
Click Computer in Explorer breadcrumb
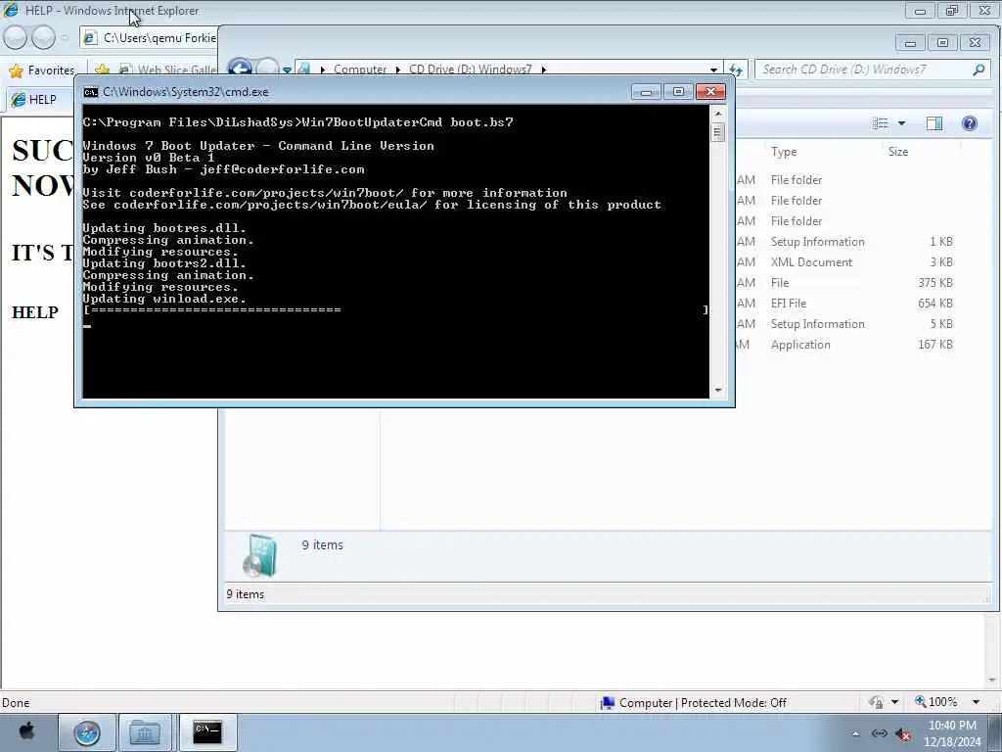point(360,70)
